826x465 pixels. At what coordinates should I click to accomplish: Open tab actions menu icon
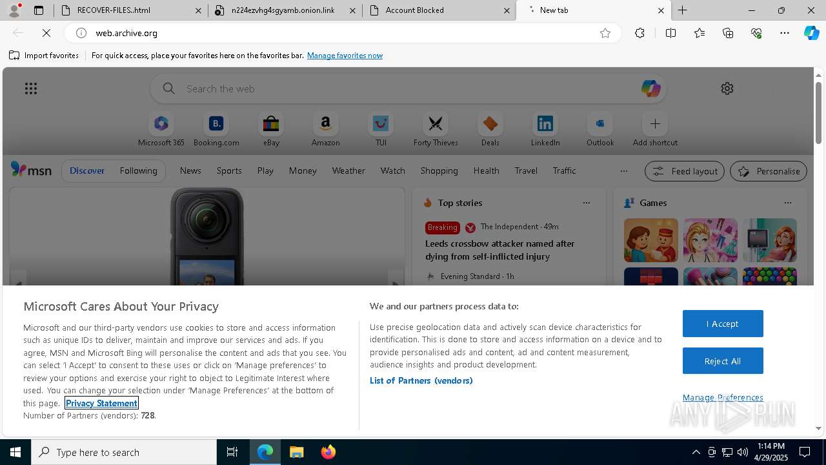click(x=39, y=10)
